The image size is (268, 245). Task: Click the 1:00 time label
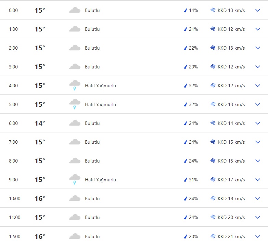coord(13,29)
